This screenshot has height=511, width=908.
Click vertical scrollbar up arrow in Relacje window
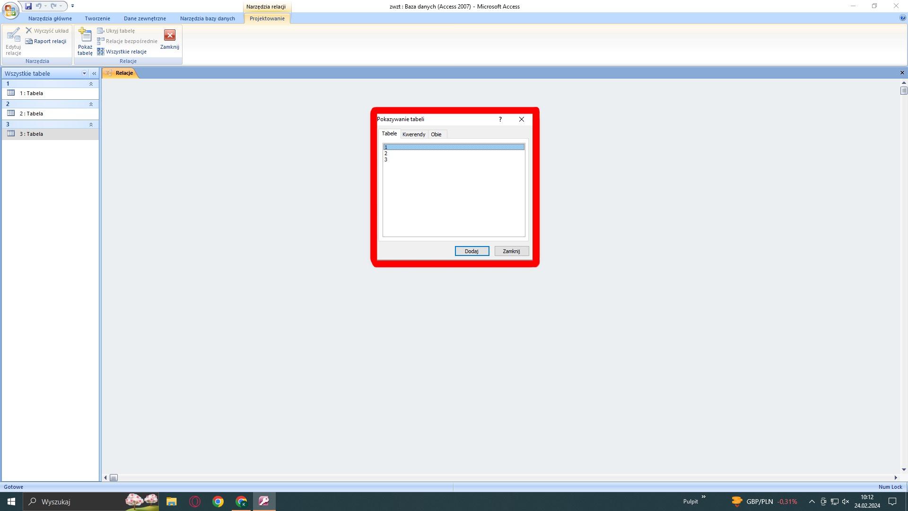click(x=904, y=83)
